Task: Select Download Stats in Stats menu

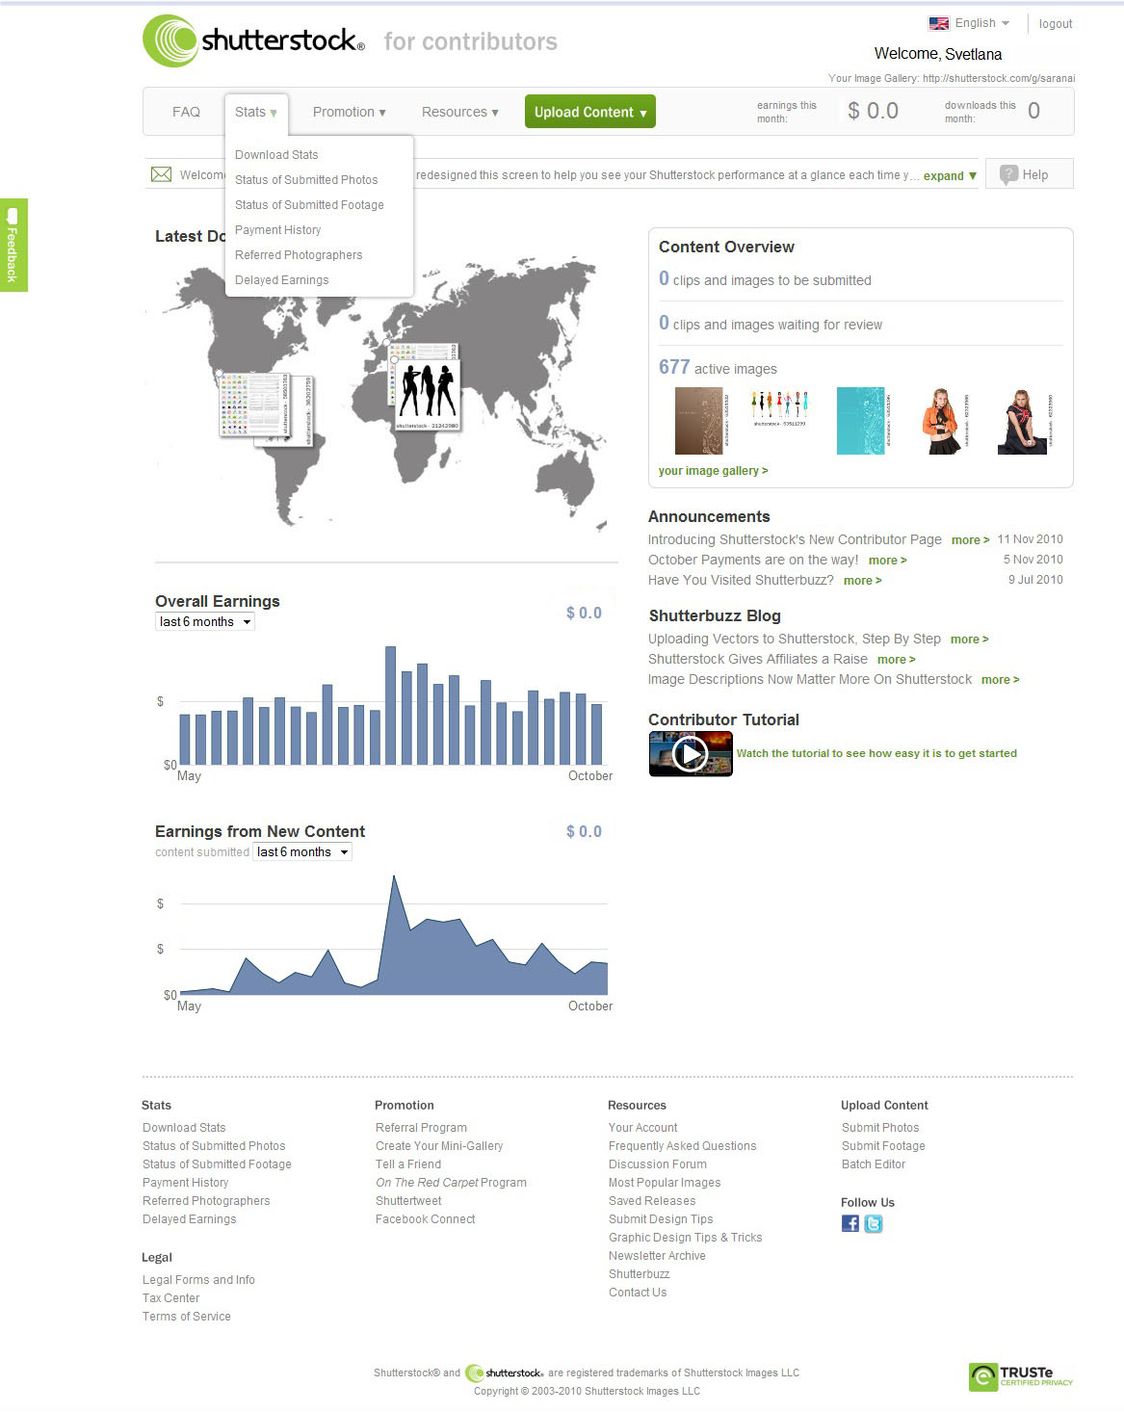Action: pyautogui.click(x=276, y=154)
